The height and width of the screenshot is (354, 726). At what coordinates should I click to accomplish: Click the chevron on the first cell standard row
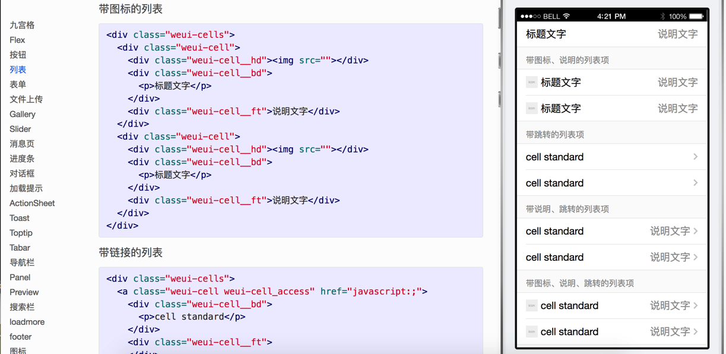pos(695,157)
